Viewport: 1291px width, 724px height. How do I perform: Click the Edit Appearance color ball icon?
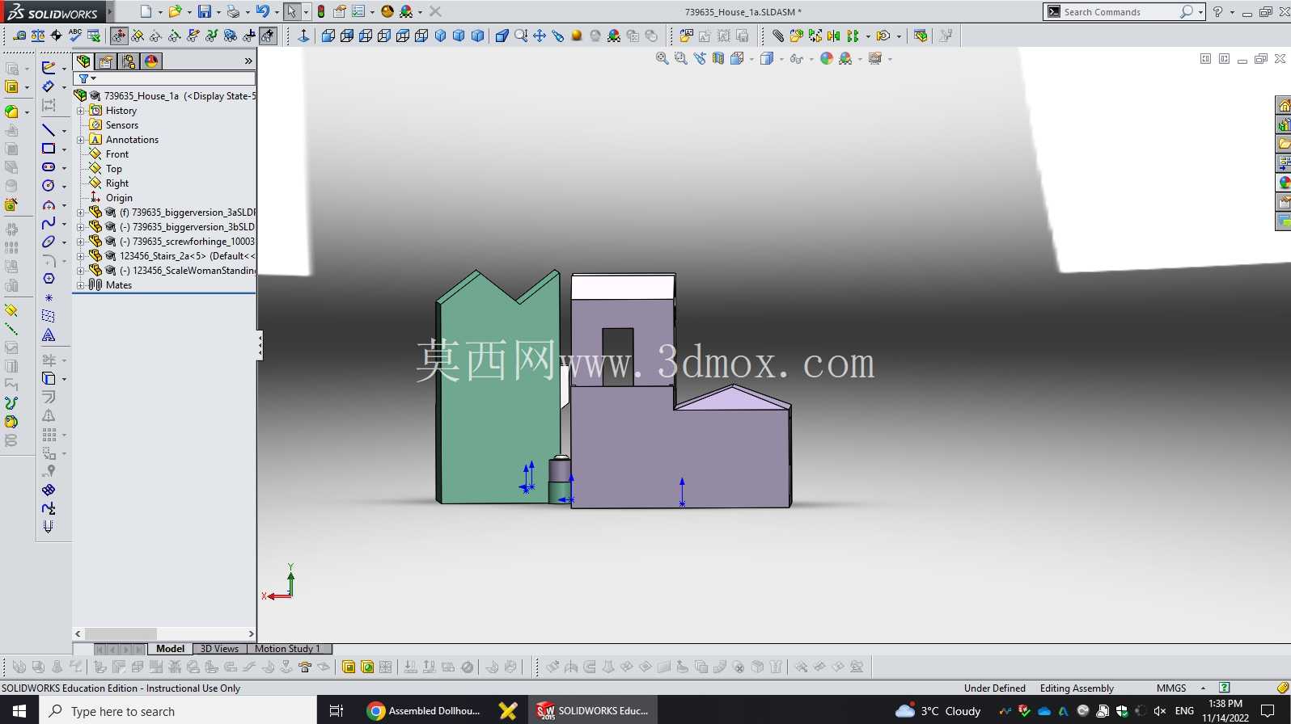pos(826,58)
